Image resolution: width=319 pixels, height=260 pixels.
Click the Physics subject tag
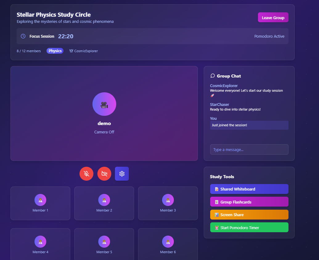[x=55, y=51]
